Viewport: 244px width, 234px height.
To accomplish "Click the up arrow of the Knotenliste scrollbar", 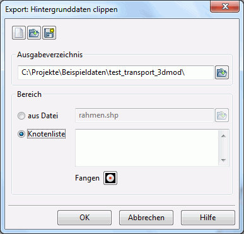I will coord(223,136).
